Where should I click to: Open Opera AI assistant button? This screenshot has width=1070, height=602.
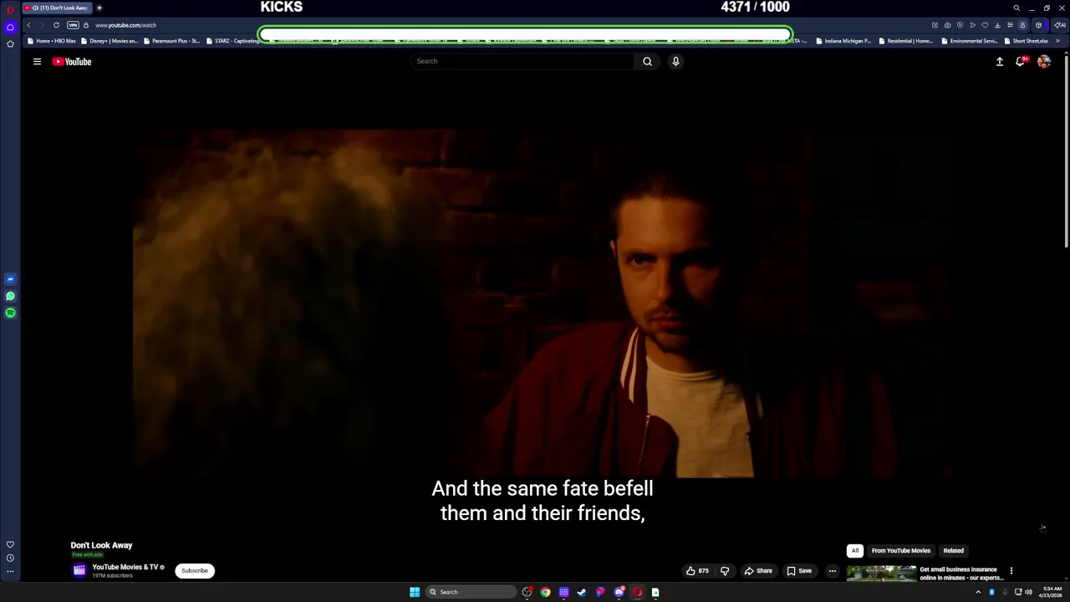tap(1059, 25)
